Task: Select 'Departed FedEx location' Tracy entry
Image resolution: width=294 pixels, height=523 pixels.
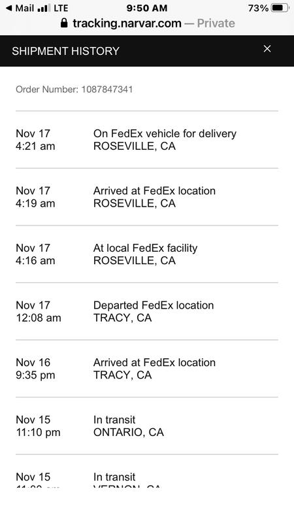Action: point(146,312)
